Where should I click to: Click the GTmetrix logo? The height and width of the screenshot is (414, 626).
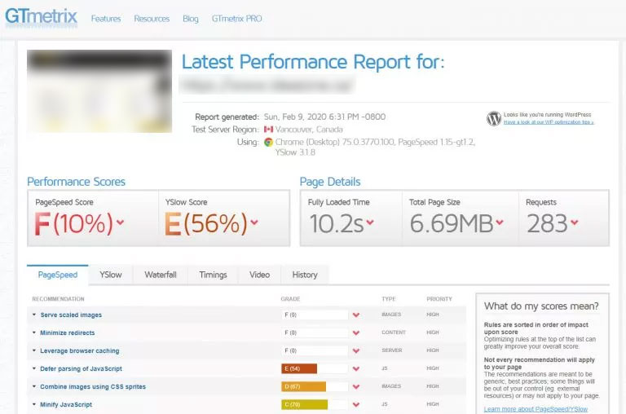(x=41, y=17)
